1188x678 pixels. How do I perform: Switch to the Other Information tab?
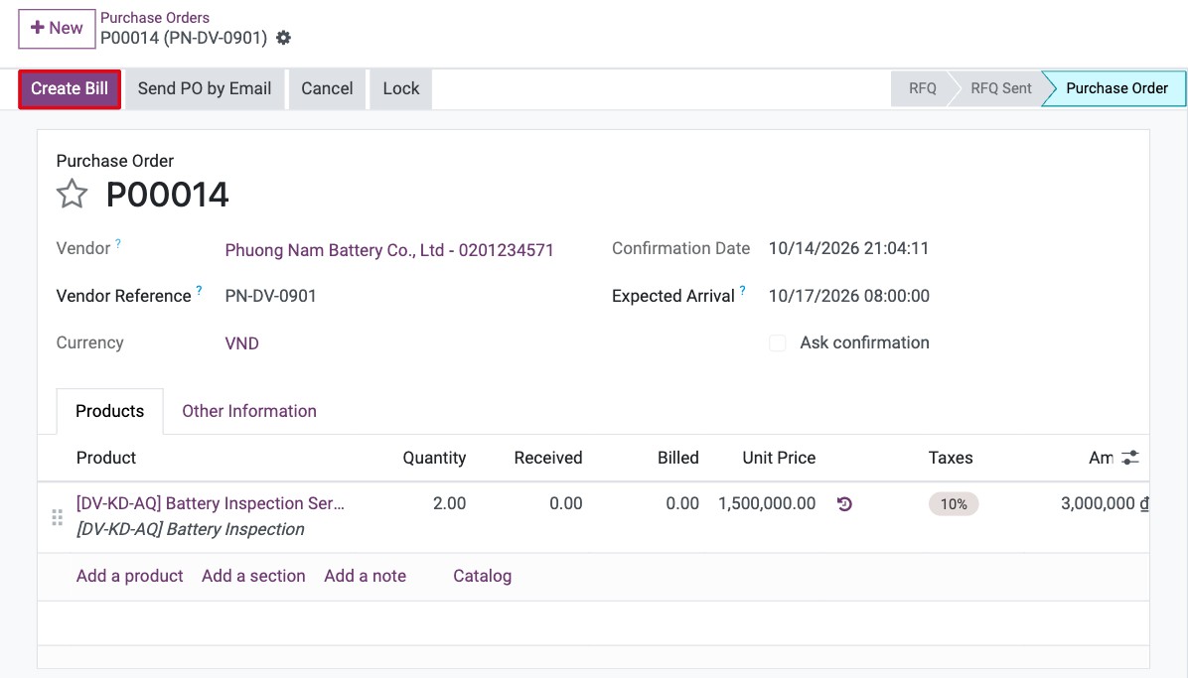tap(249, 411)
